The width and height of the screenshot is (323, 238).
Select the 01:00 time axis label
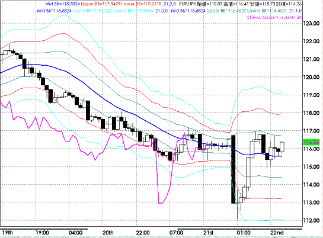244,233
